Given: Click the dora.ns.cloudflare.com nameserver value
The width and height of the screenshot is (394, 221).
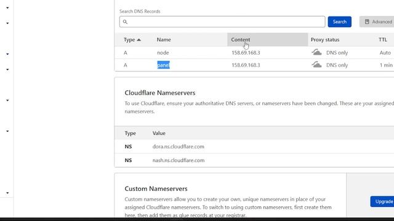Looking at the screenshot, I should pyautogui.click(x=178, y=147).
